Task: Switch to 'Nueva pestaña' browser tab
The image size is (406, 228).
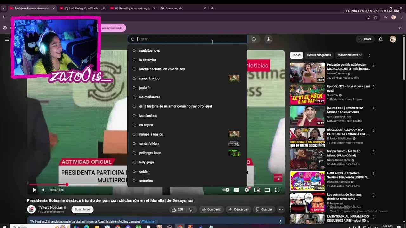Action: 183,8
